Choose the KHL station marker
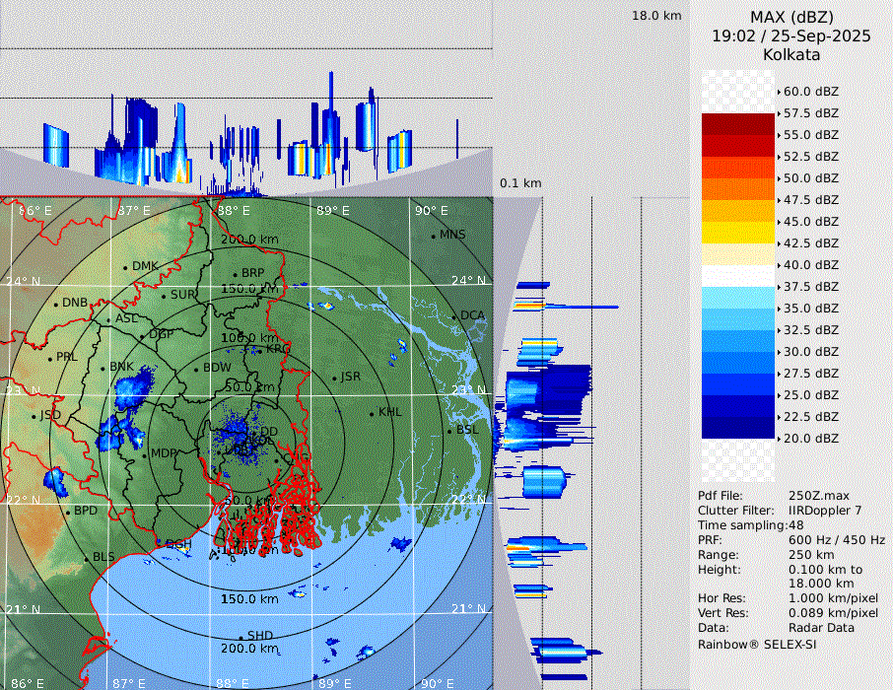The image size is (893, 690). (x=372, y=413)
